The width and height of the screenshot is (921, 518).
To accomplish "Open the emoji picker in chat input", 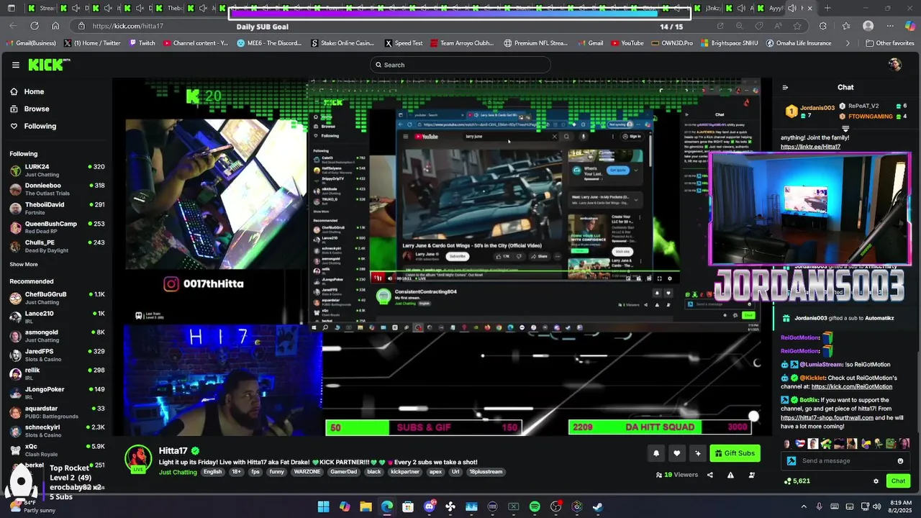I will point(900,461).
